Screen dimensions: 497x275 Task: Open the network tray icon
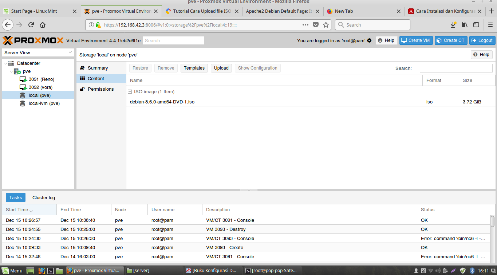click(431, 271)
